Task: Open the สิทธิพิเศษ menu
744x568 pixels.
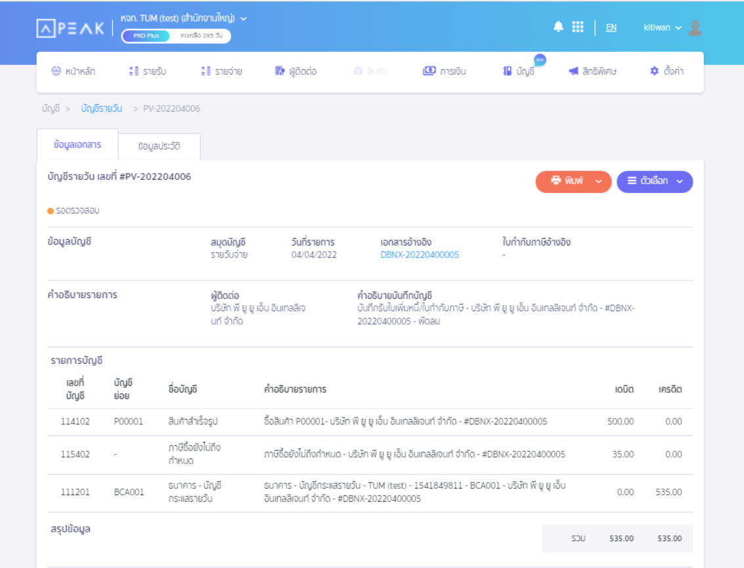Action: click(x=592, y=71)
